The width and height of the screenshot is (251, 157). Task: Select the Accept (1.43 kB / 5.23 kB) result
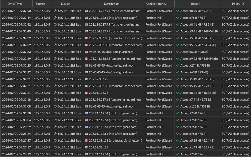click(197, 79)
